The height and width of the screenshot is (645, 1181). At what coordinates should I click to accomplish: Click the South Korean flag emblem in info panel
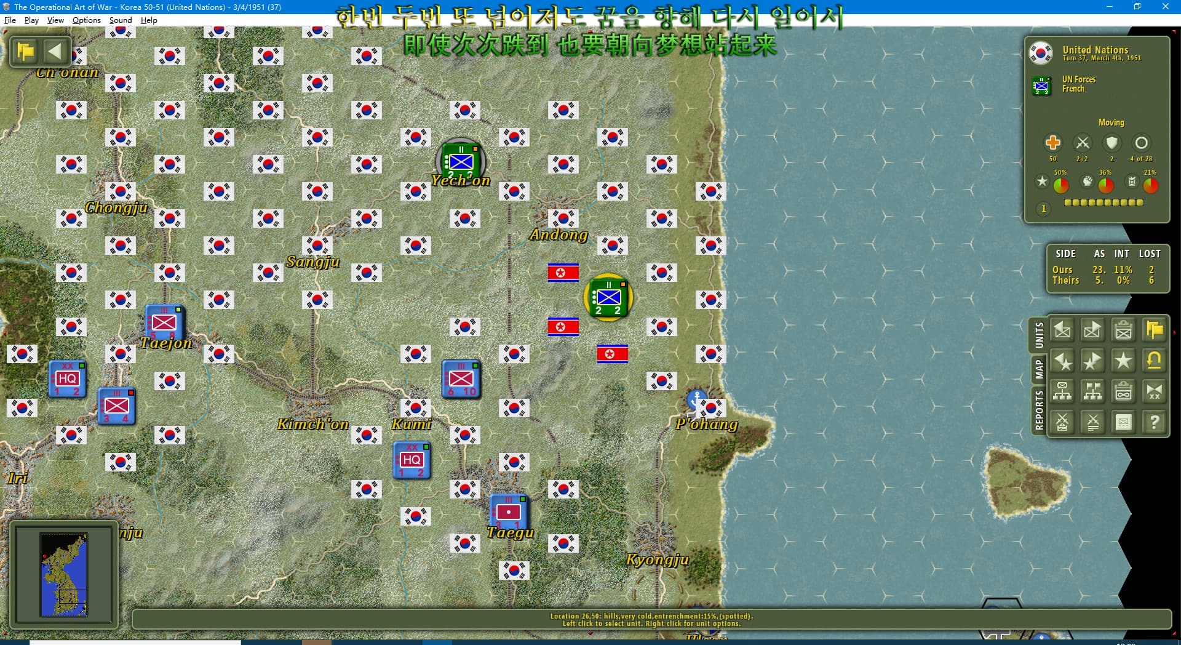pos(1041,53)
